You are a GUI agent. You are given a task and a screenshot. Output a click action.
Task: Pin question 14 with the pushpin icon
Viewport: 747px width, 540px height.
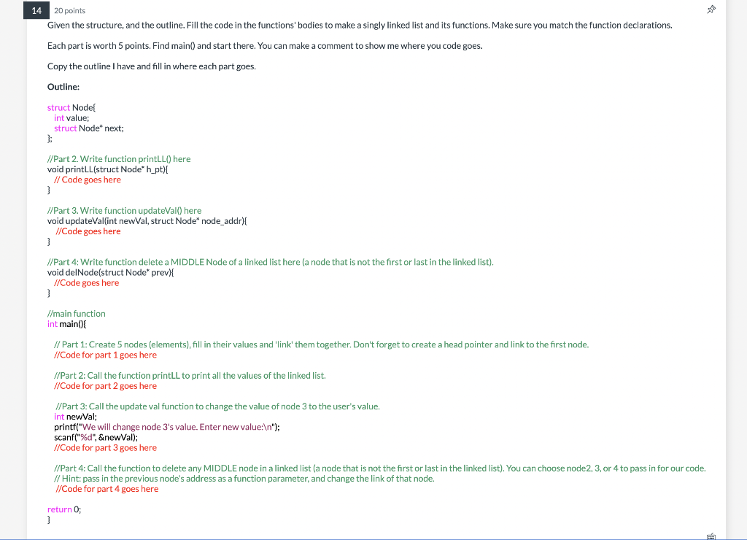tap(711, 9)
